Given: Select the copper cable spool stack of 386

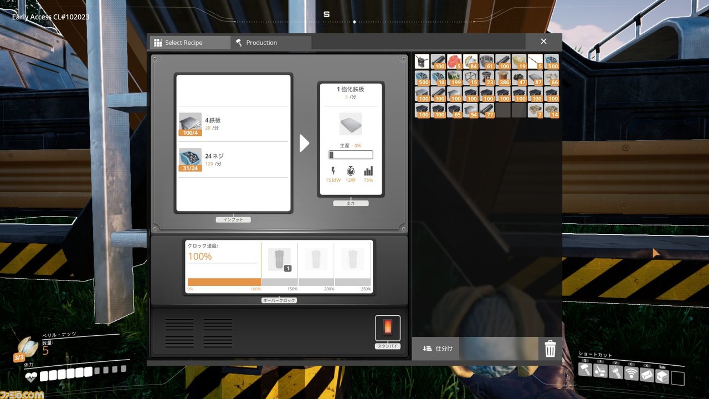Looking at the screenshot, I should [503, 78].
